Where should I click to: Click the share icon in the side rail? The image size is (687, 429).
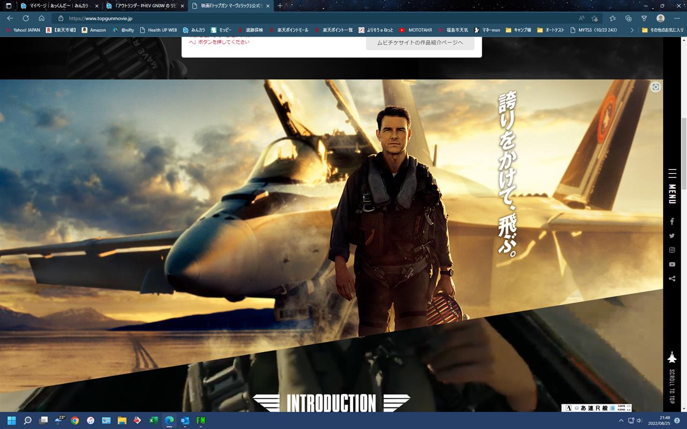(672, 278)
